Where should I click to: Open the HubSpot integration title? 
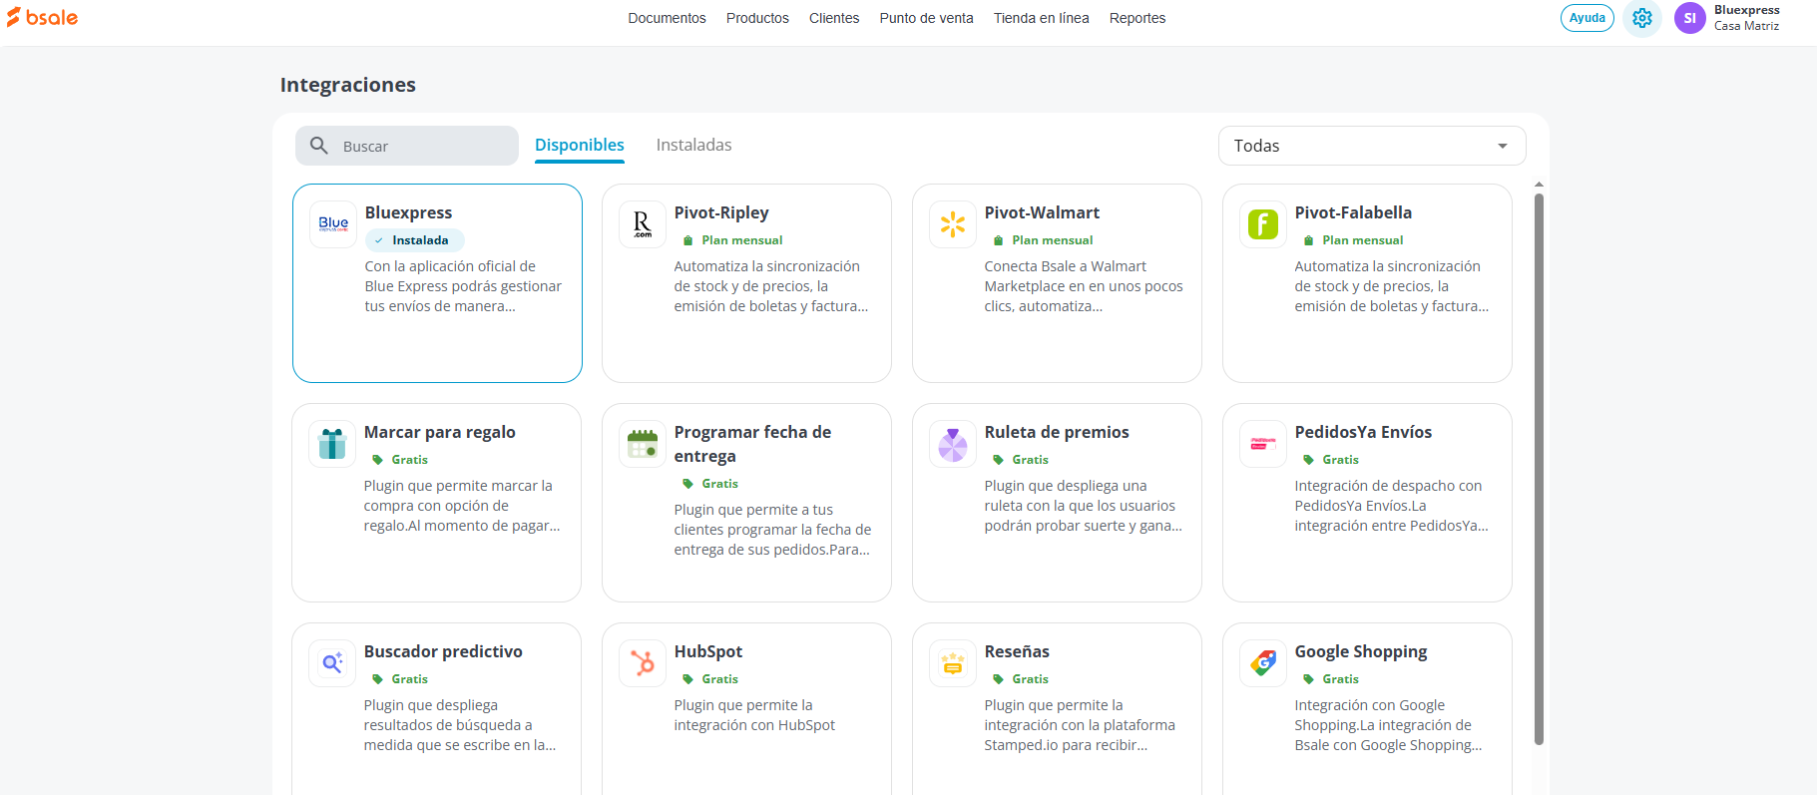point(708,651)
